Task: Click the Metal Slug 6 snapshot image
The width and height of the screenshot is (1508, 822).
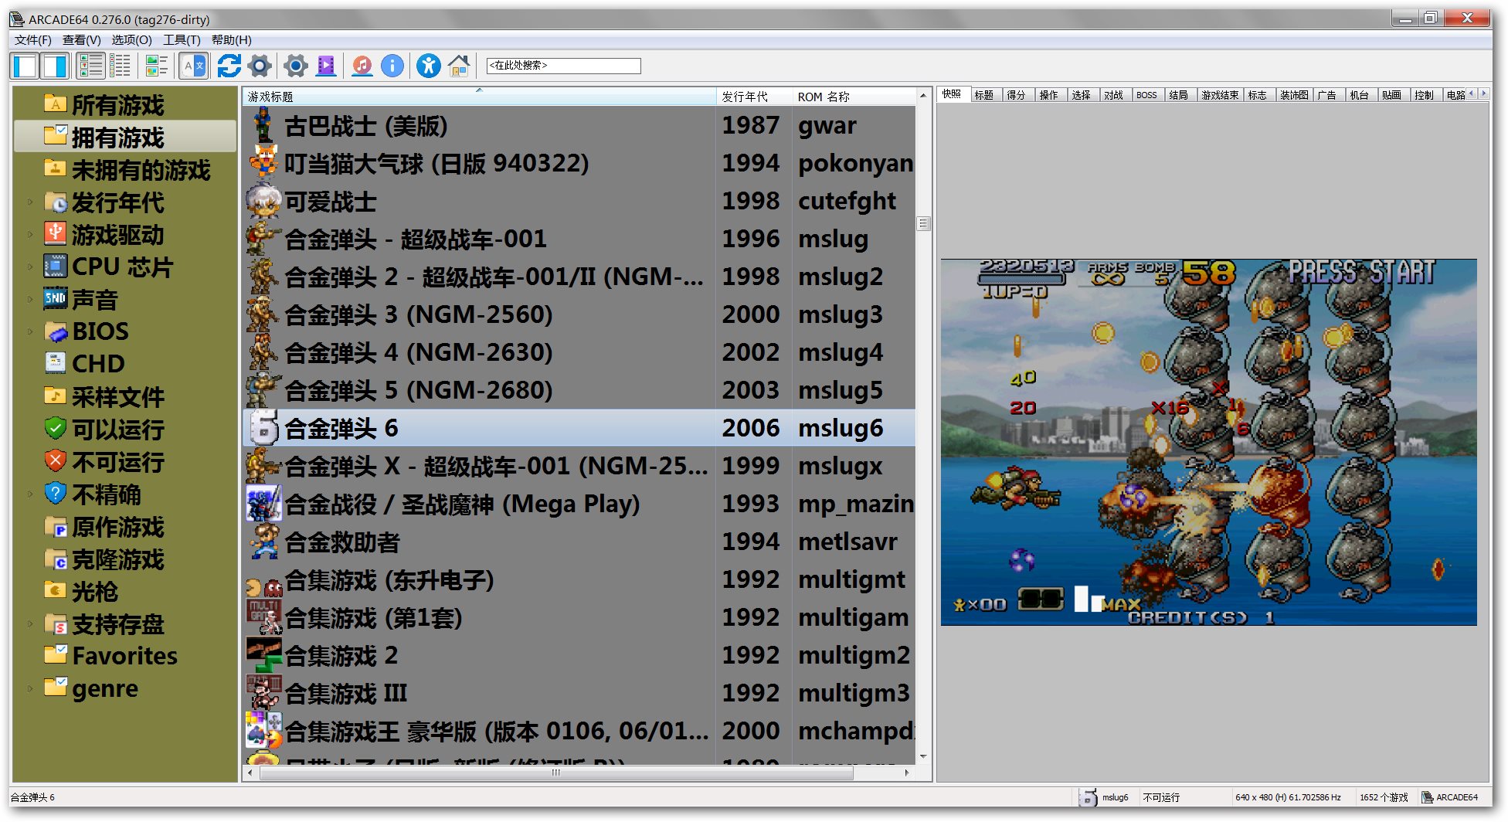Action: (x=1208, y=442)
